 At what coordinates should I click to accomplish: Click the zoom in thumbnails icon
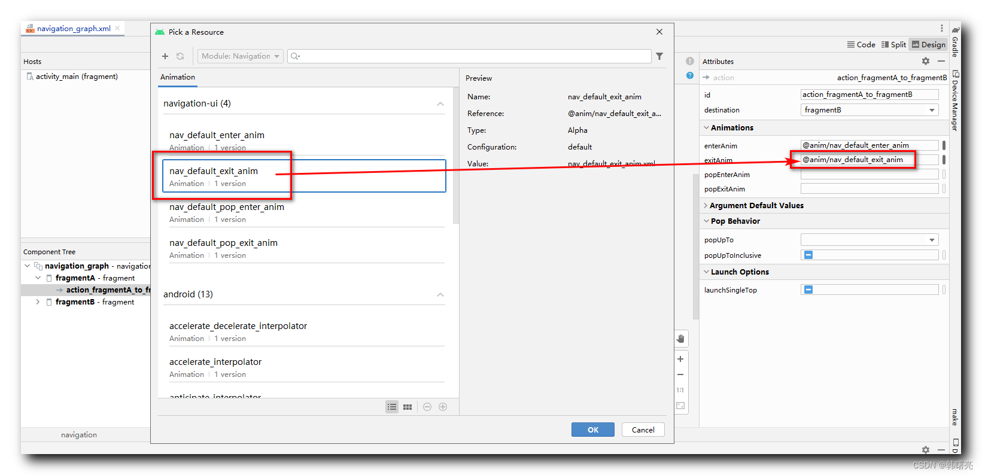443,407
